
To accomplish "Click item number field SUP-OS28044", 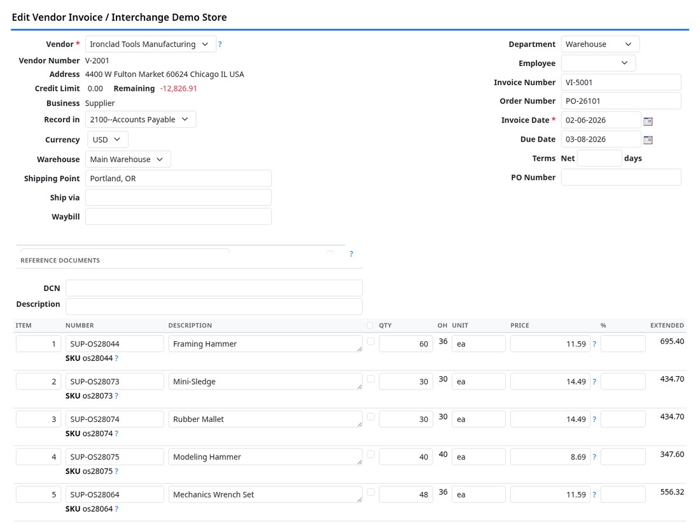I will (x=115, y=344).
